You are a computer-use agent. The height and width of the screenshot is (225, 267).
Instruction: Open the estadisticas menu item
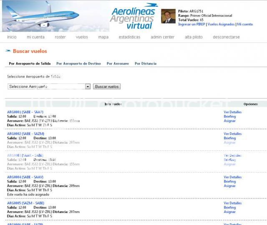coord(129,37)
